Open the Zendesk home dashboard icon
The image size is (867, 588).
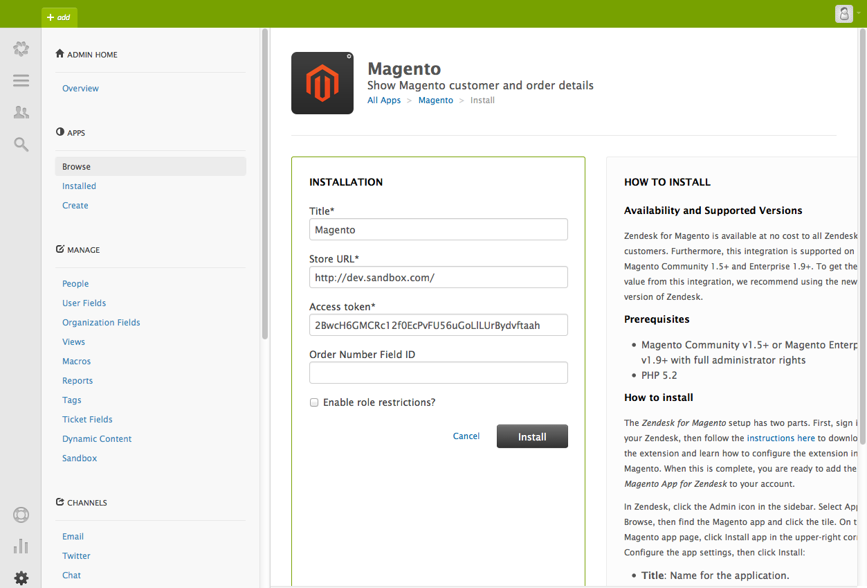click(21, 48)
